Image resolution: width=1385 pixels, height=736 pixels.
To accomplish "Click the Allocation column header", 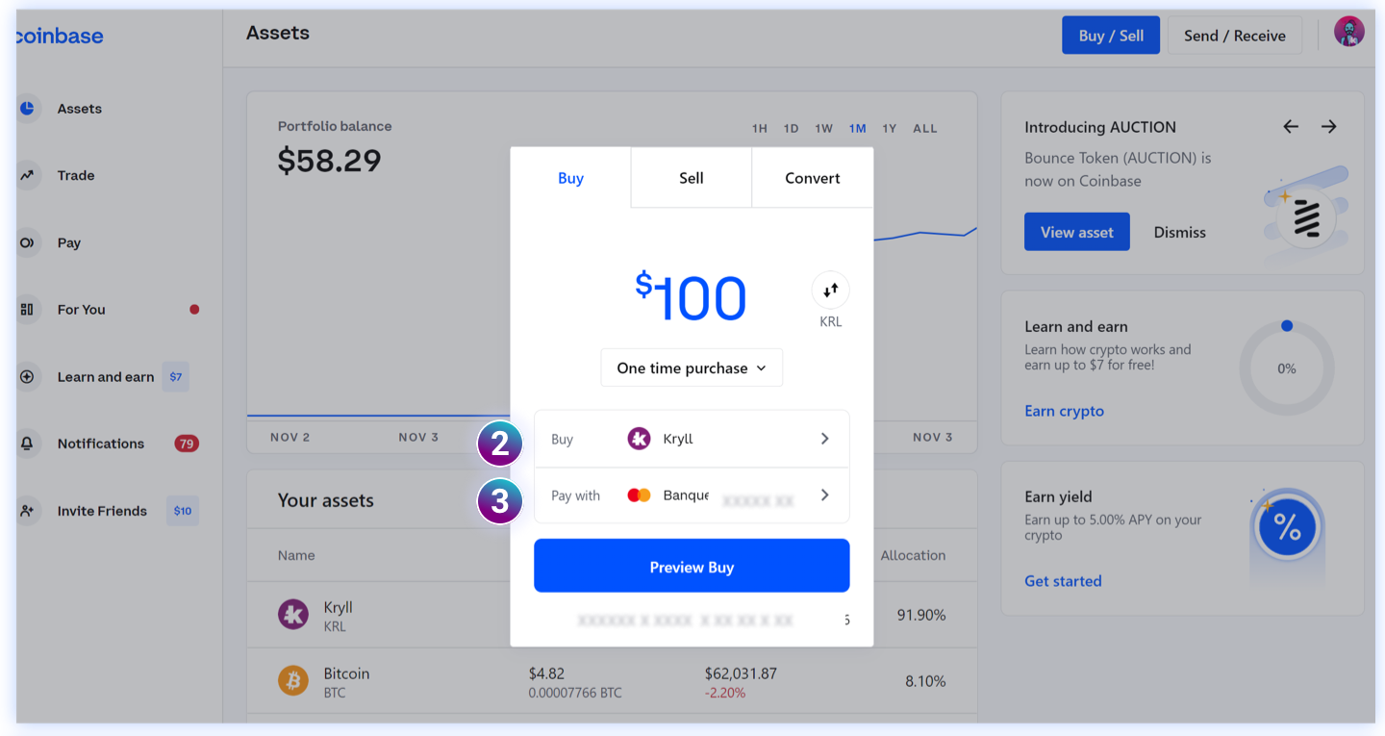I will (913, 555).
